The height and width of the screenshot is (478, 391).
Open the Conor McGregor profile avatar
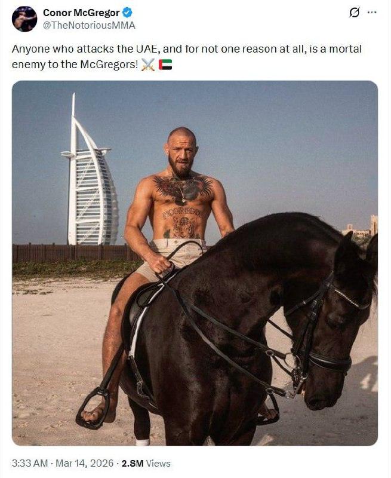pyautogui.click(x=24, y=19)
